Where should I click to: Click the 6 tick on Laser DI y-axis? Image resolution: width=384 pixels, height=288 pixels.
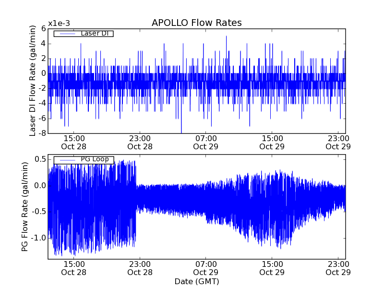[x=43, y=29]
